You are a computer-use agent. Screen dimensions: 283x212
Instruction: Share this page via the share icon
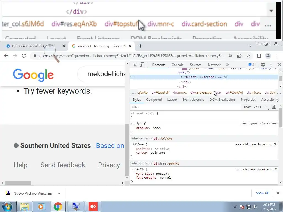pos(239,56)
